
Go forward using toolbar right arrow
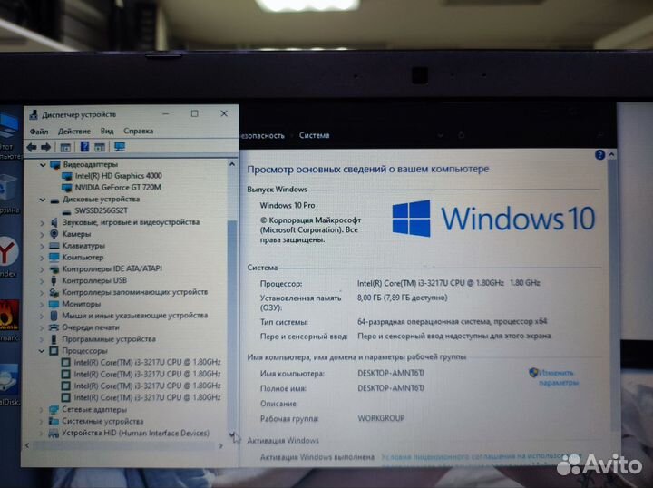point(46,147)
